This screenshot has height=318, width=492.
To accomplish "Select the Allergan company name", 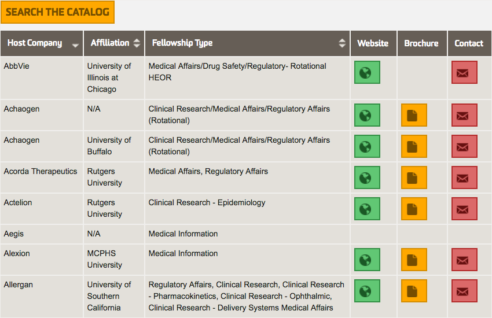I will click(18, 285).
